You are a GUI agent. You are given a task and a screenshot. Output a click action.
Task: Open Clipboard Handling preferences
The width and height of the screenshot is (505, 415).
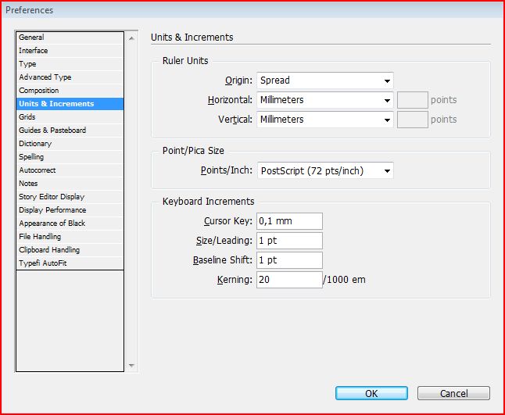(70, 250)
